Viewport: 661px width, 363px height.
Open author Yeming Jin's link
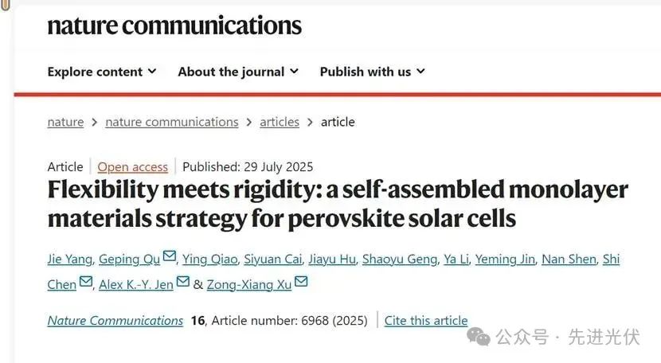pyautogui.click(x=505, y=259)
